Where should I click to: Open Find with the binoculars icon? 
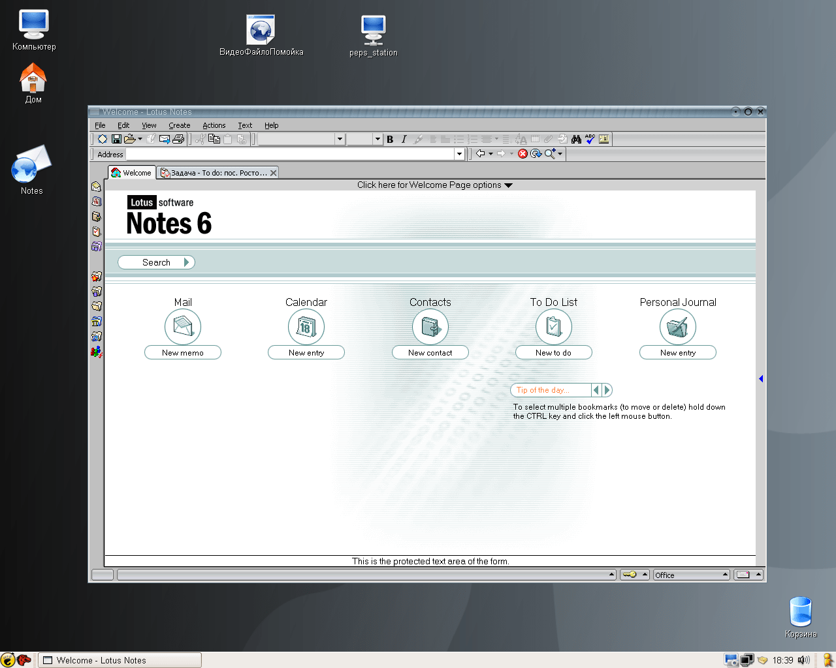[x=576, y=139]
